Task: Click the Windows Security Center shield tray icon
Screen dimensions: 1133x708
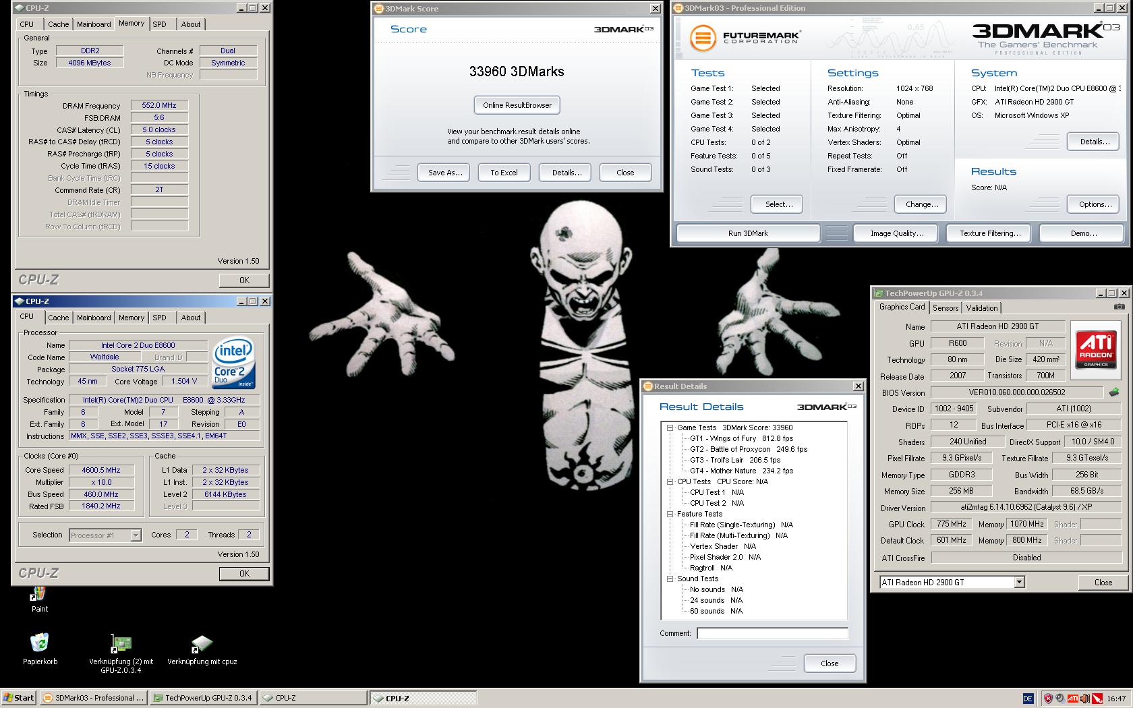Action: [x=1048, y=699]
